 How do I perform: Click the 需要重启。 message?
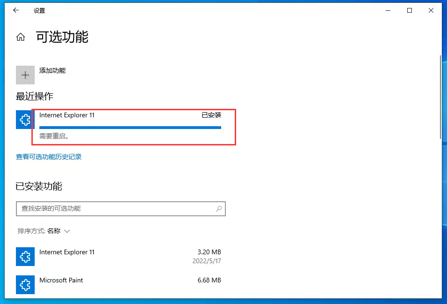[x=54, y=136]
